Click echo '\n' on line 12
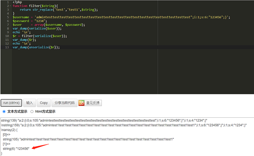The width and height of the screenshot is (254, 156). tap(22, 44)
